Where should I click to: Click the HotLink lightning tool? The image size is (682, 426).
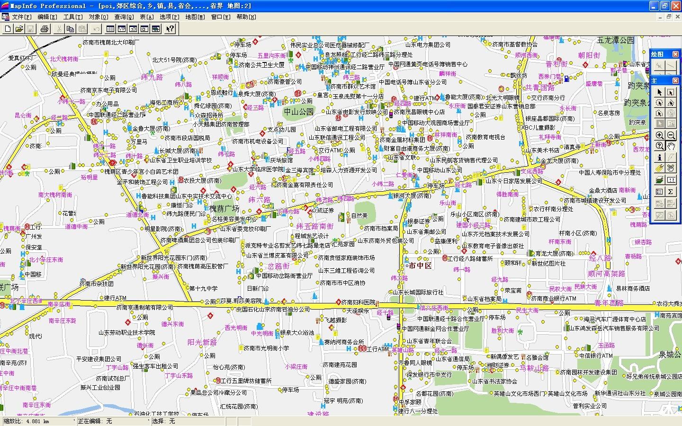[x=671, y=158]
